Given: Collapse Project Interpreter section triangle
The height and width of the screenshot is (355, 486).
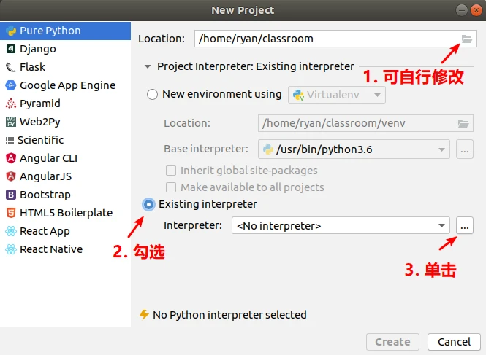Looking at the screenshot, I should (148, 67).
